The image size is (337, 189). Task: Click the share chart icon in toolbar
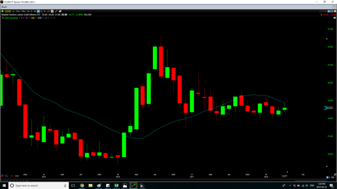[60, 11]
